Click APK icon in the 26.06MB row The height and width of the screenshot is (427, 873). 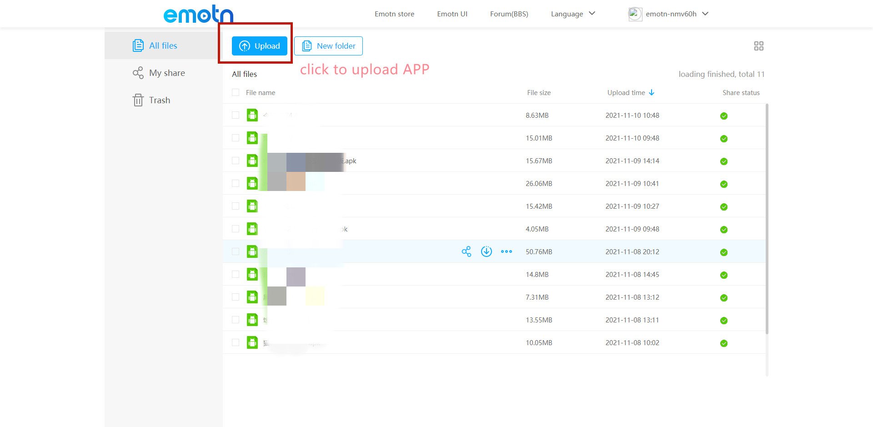tap(252, 183)
